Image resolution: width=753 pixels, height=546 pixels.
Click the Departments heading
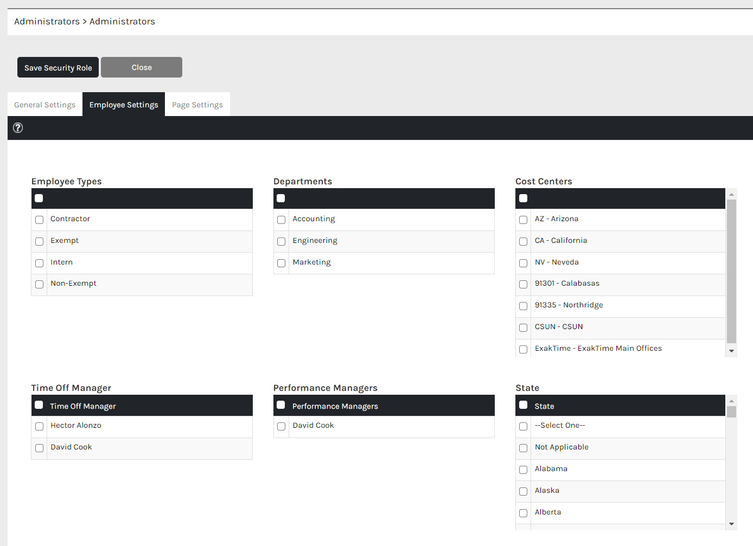(303, 182)
